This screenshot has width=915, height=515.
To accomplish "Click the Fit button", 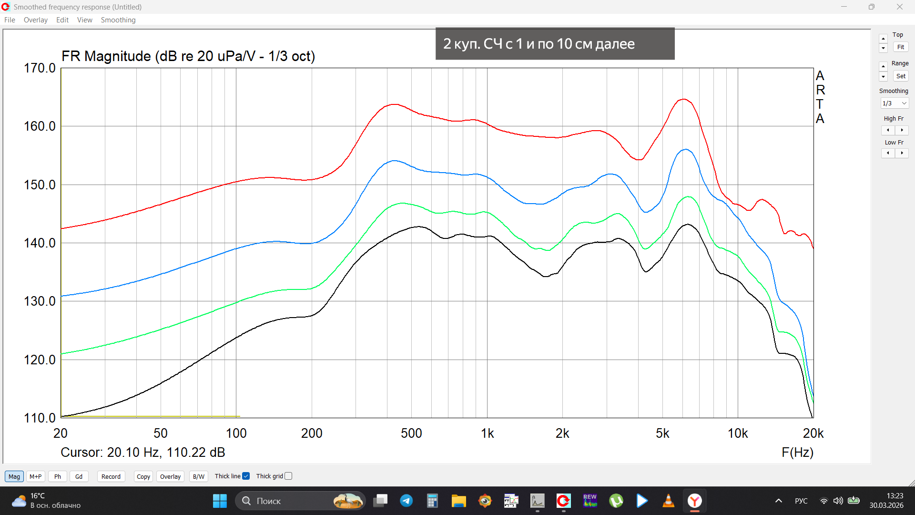I will pos(900,47).
